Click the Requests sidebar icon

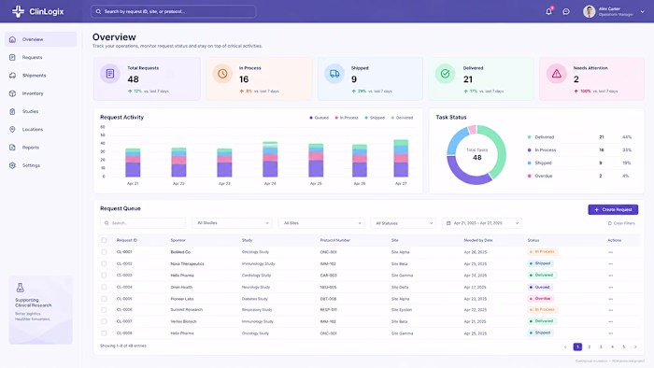[12, 57]
